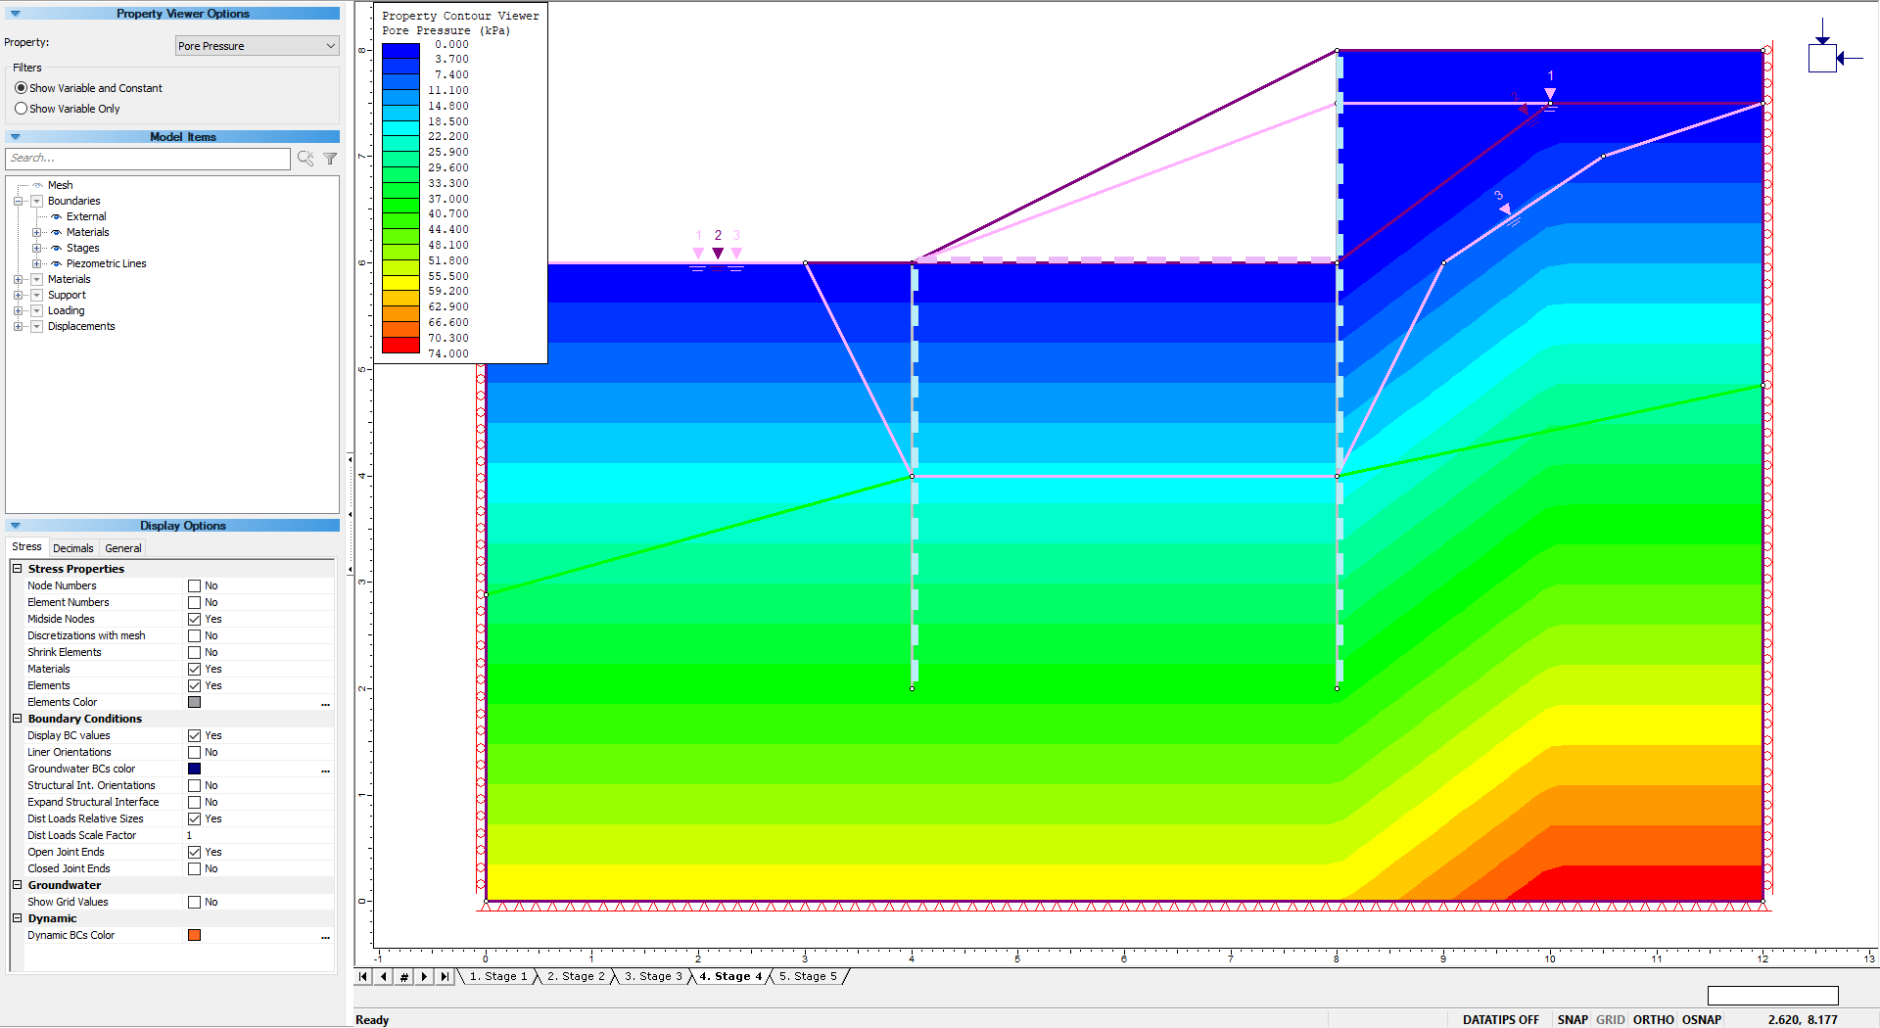The height and width of the screenshot is (1028, 1880).
Task: Expand the Materials tree node
Action: tap(19, 279)
